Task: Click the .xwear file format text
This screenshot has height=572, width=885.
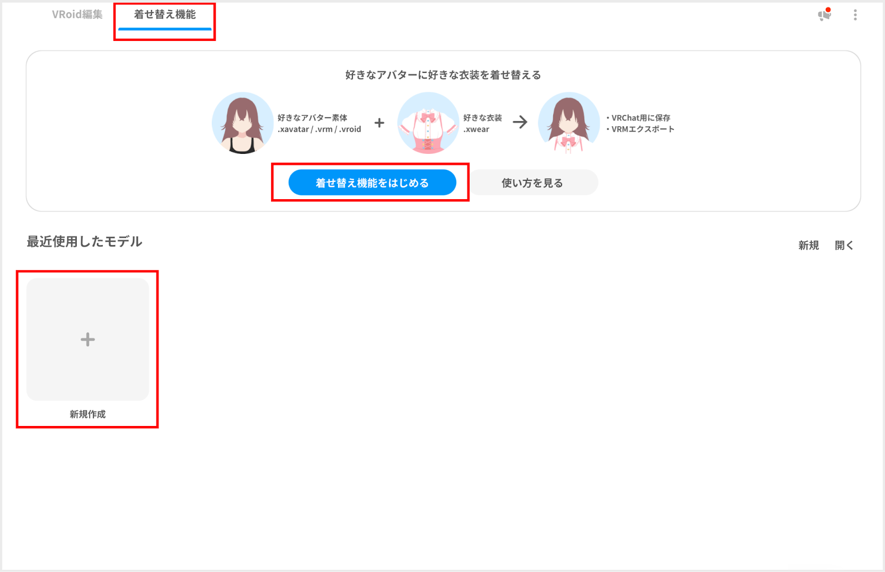Action: point(476,129)
